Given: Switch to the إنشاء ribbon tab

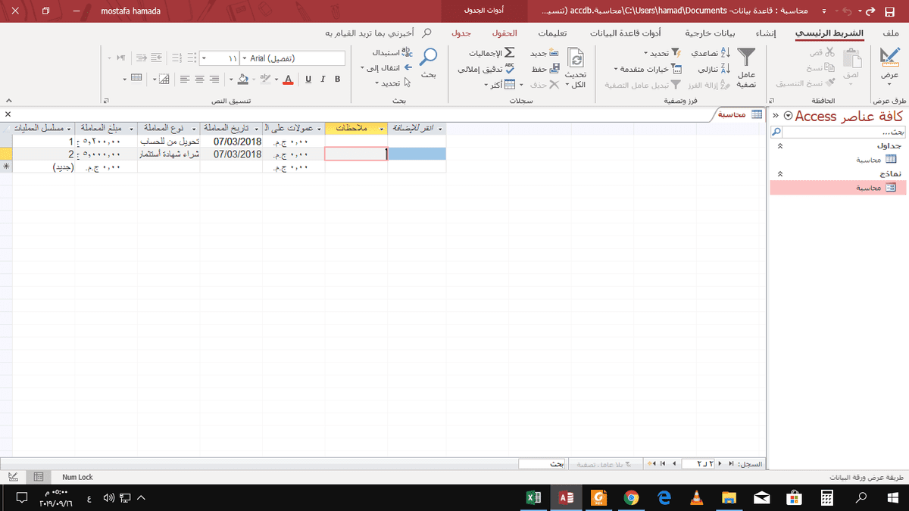Looking at the screenshot, I should pos(766,34).
